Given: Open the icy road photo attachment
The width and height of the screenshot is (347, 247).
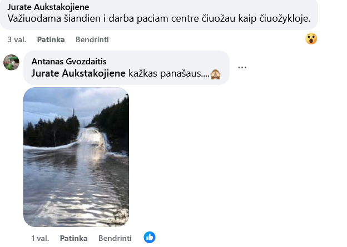Looking at the screenshot, I should 76,157.
